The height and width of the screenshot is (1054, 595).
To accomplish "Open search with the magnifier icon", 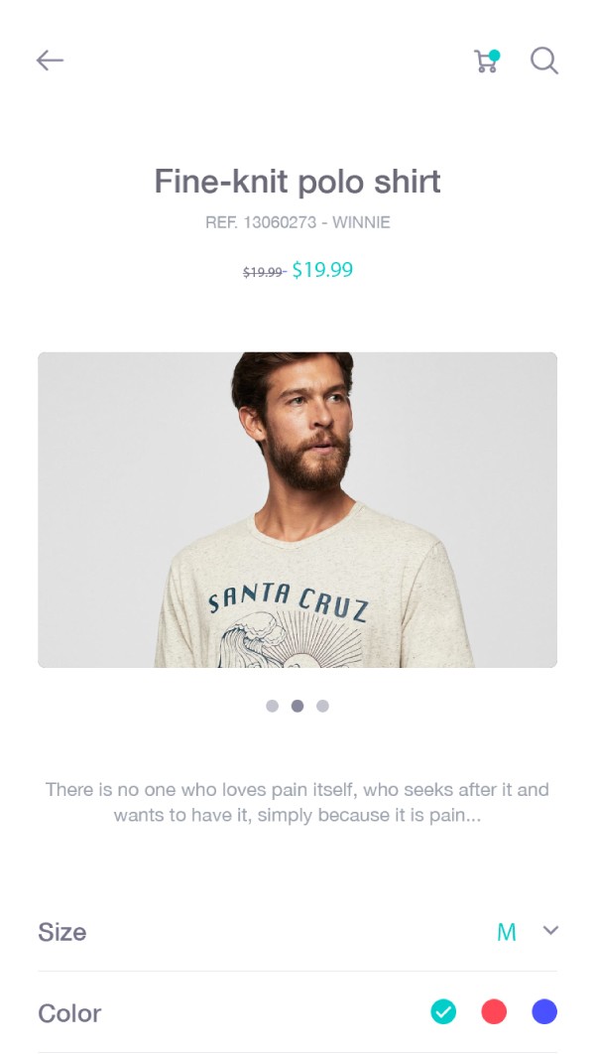I will (543, 61).
